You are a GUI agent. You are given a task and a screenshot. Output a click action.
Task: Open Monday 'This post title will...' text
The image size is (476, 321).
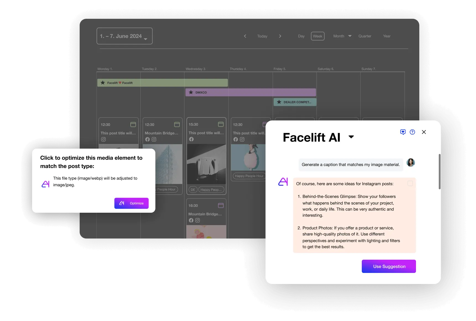[118, 133]
